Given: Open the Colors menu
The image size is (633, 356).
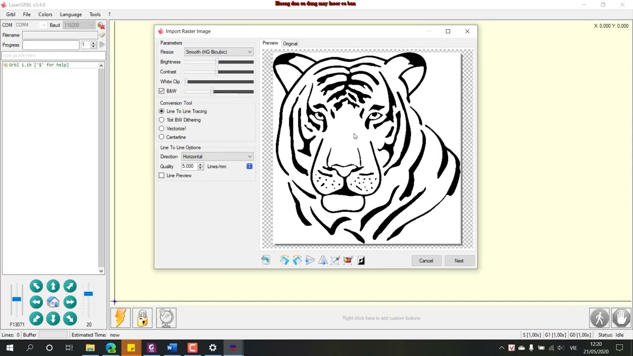Looking at the screenshot, I should click(45, 14).
